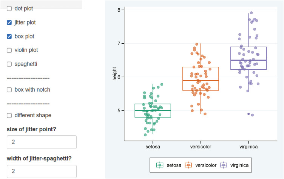This screenshot has width=284, height=179.
Task: Enable the dot plot checkbox
Action: [9, 9]
